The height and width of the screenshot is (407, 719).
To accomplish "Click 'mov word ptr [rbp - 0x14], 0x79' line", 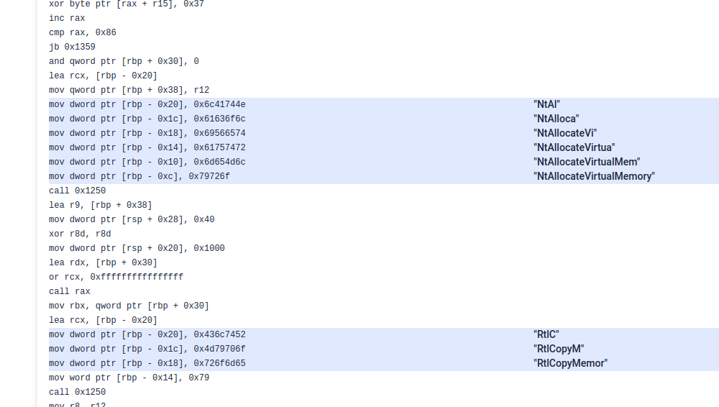I will pos(129,378).
